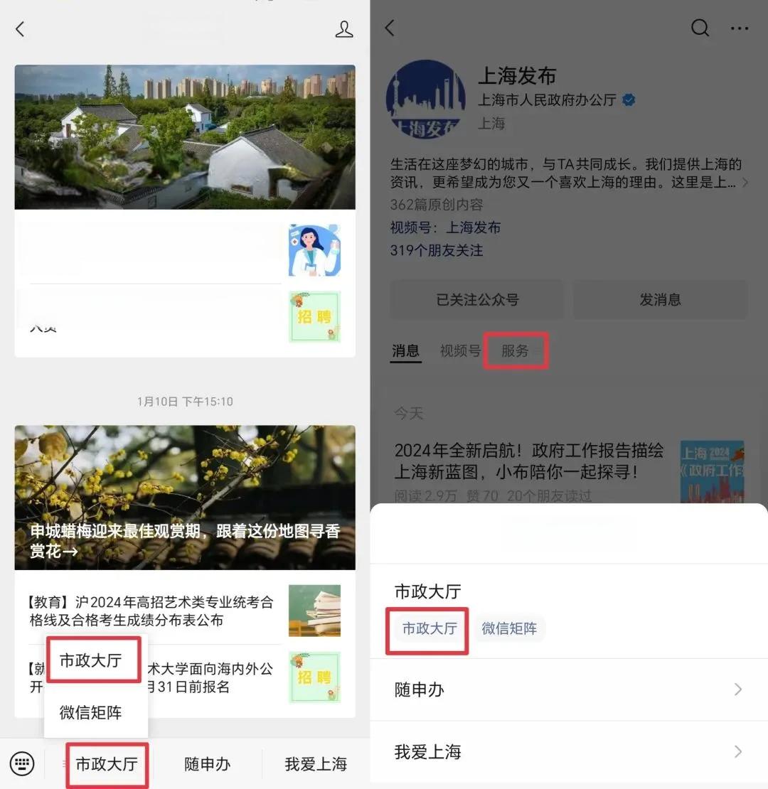
Task: Tap the back arrow in the left chat screen
Action: pos(20,29)
